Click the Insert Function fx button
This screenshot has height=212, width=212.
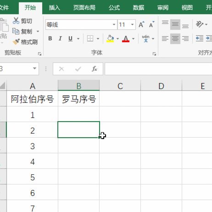95,69
